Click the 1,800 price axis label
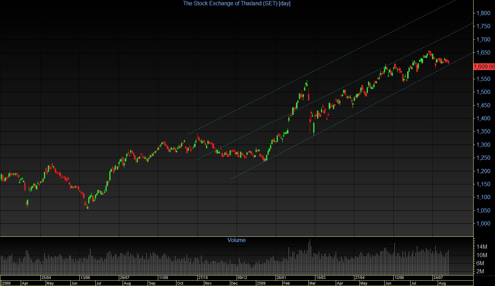The width and height of the screenshot is (495, 286). click(483, 13)
